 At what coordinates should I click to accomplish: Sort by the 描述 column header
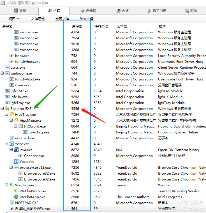[x=162, y=27]
